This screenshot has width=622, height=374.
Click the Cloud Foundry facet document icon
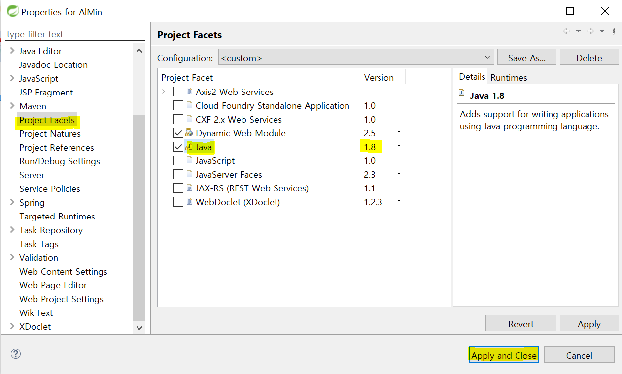coord(190,105)
